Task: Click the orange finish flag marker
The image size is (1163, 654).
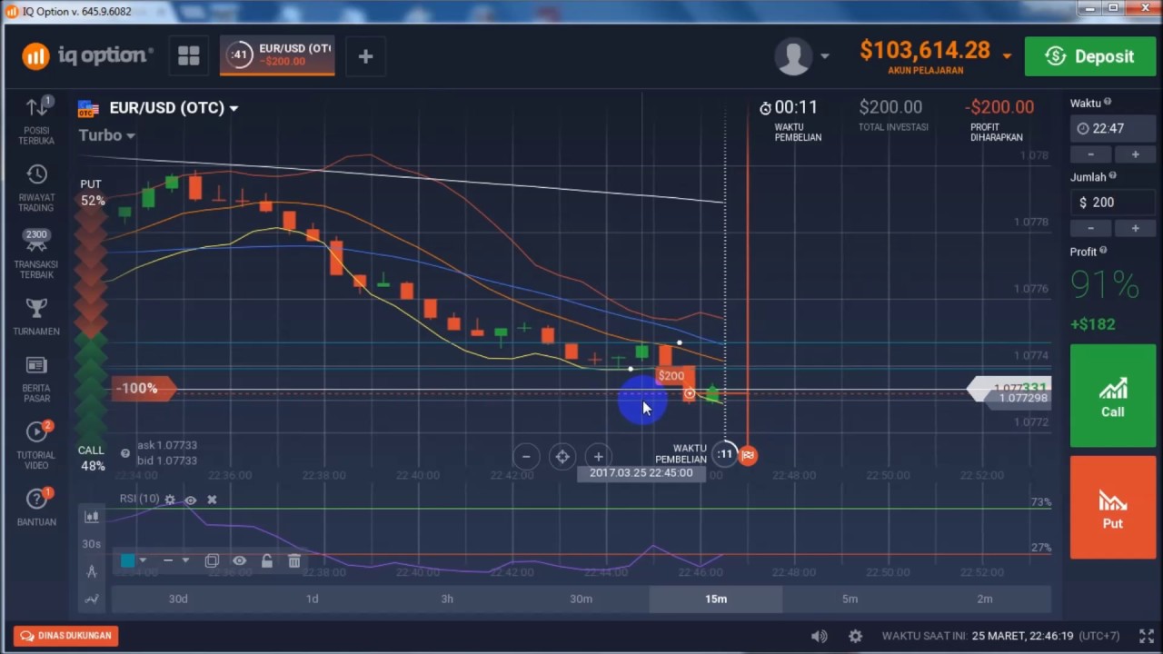Action: click(748, 455)
